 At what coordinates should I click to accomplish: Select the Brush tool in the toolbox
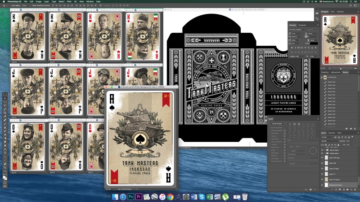tap(5, 124)
